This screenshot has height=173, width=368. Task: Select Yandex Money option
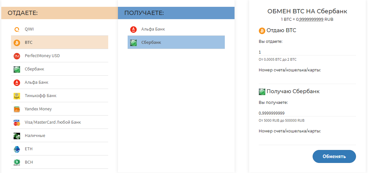60,109
